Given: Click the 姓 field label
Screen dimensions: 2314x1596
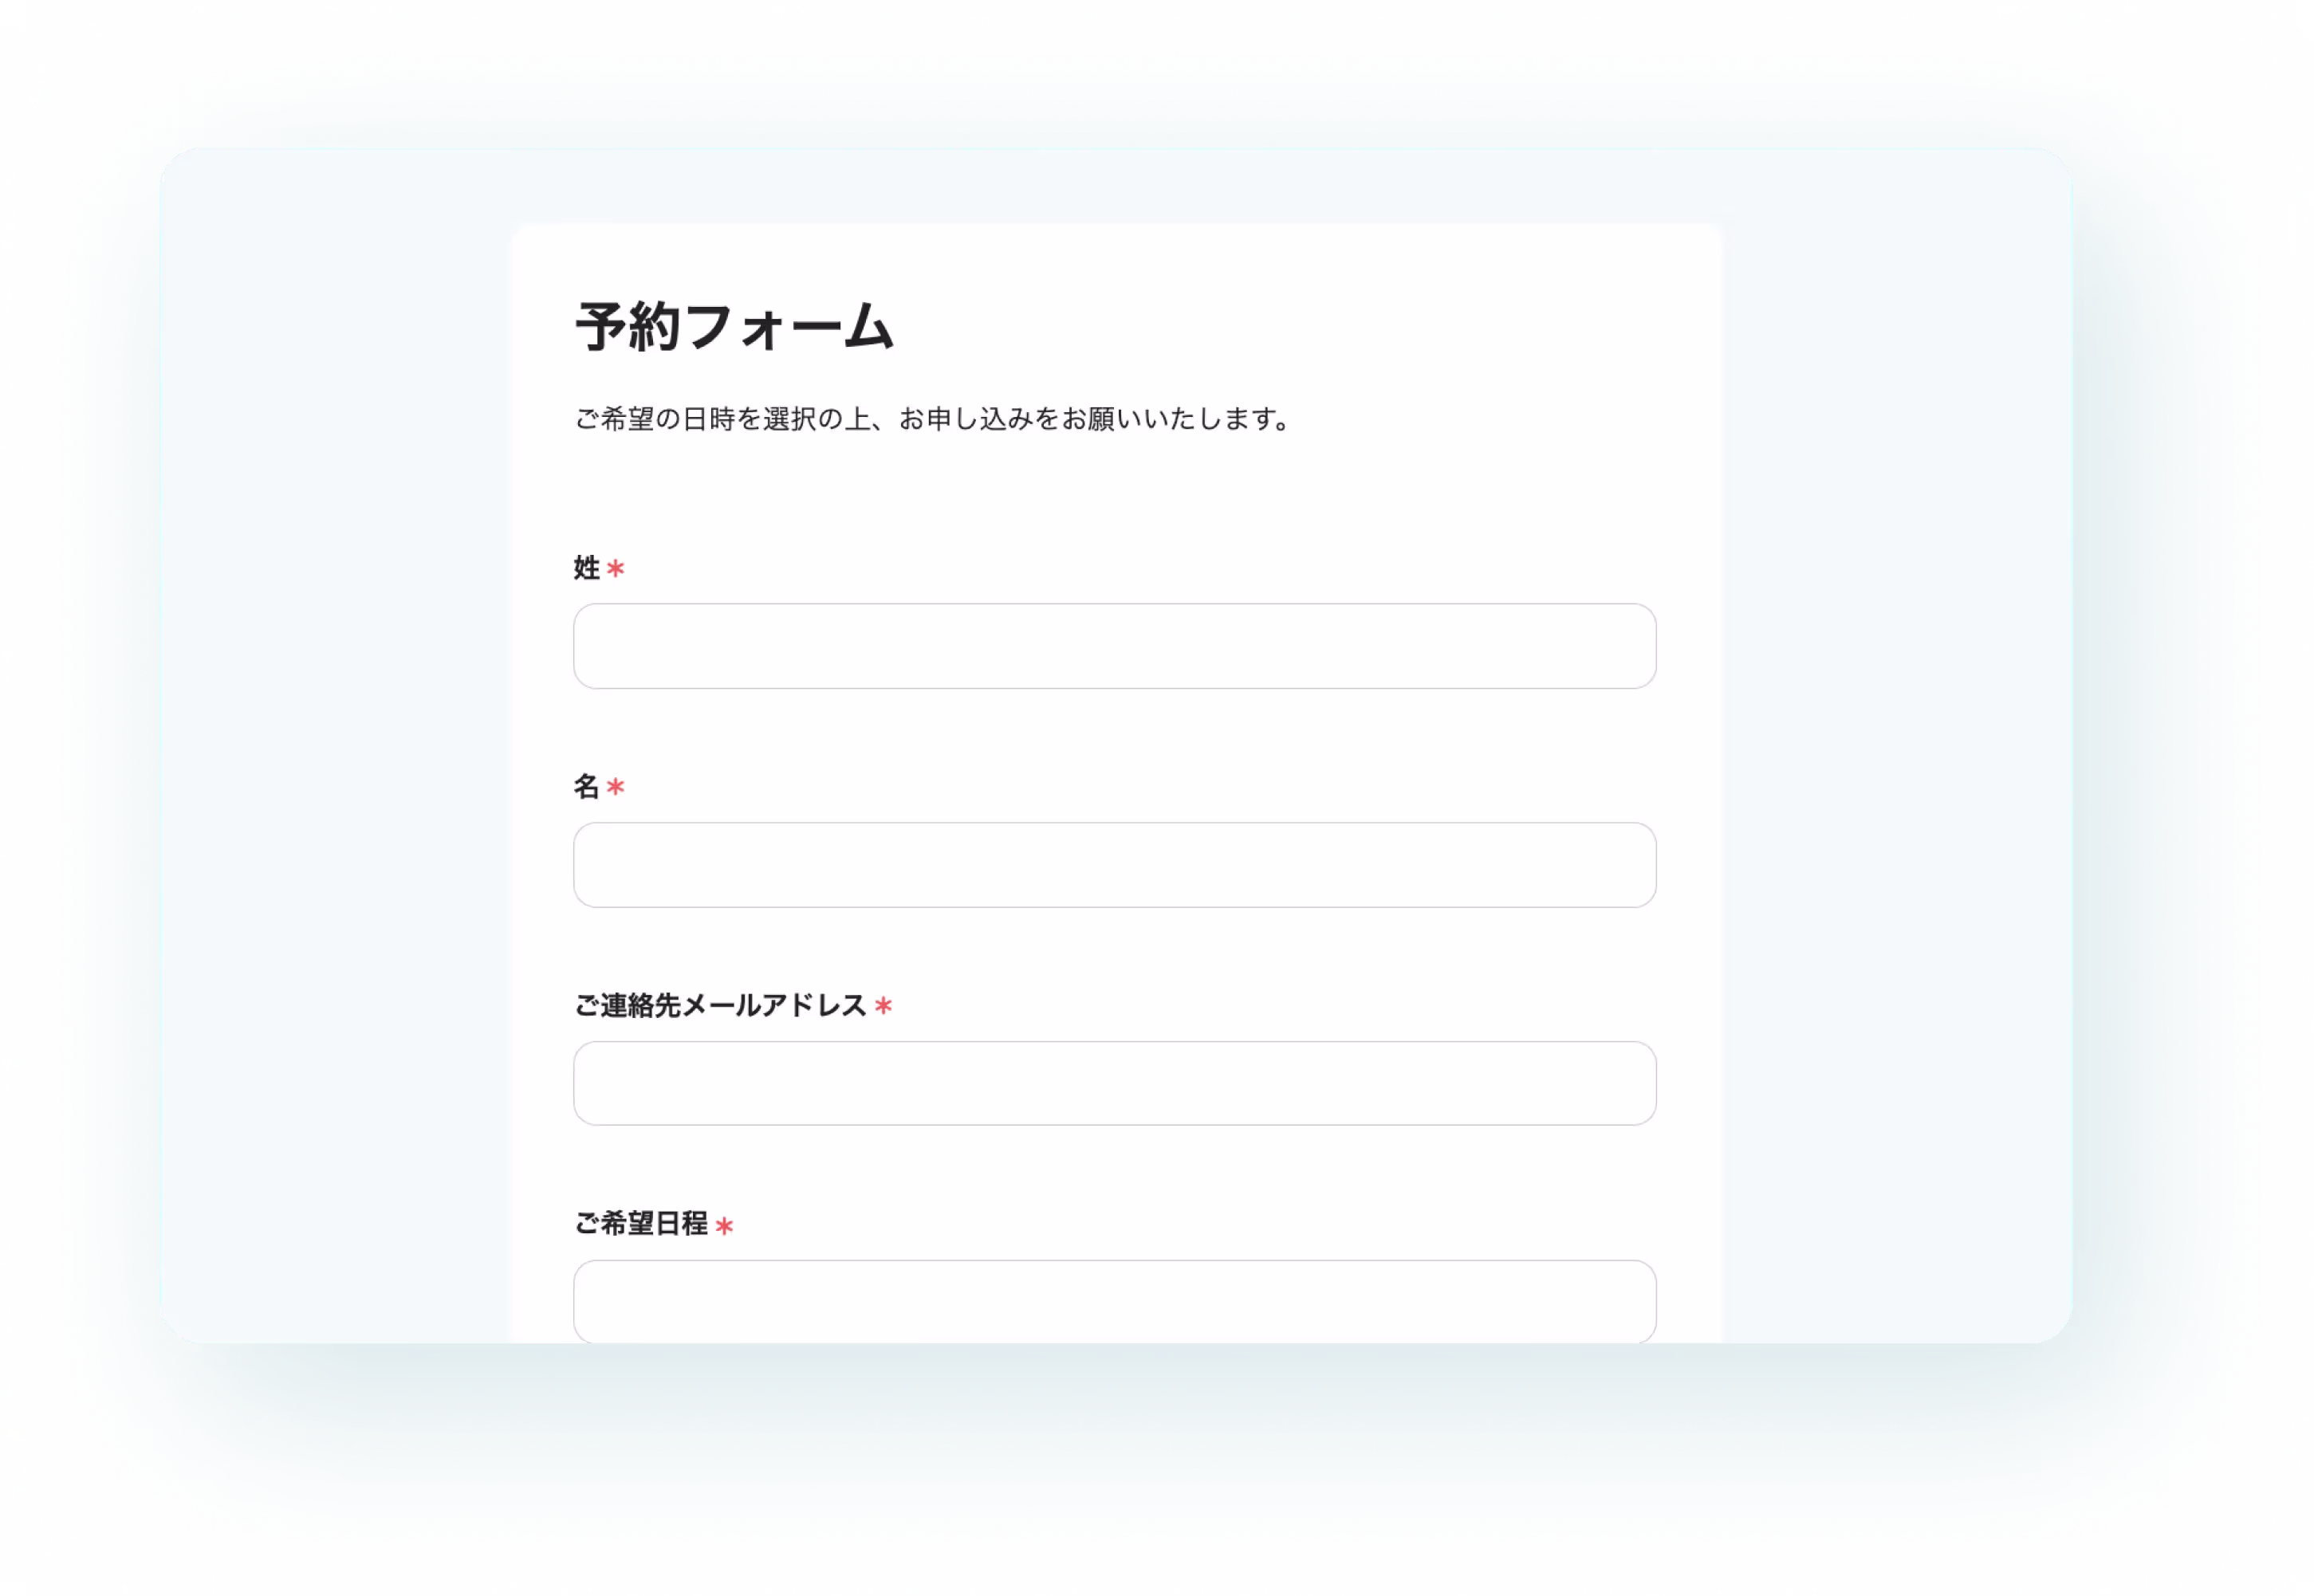Looking at the screenshot, I should point(586,568).
